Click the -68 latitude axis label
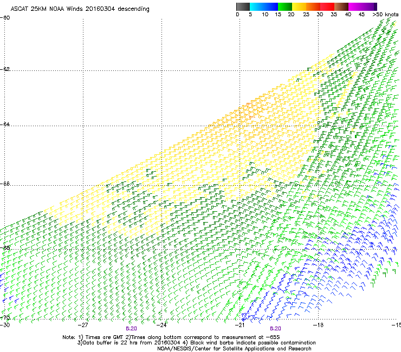This screenshot has width=401, height=352. tap(5, 248)
